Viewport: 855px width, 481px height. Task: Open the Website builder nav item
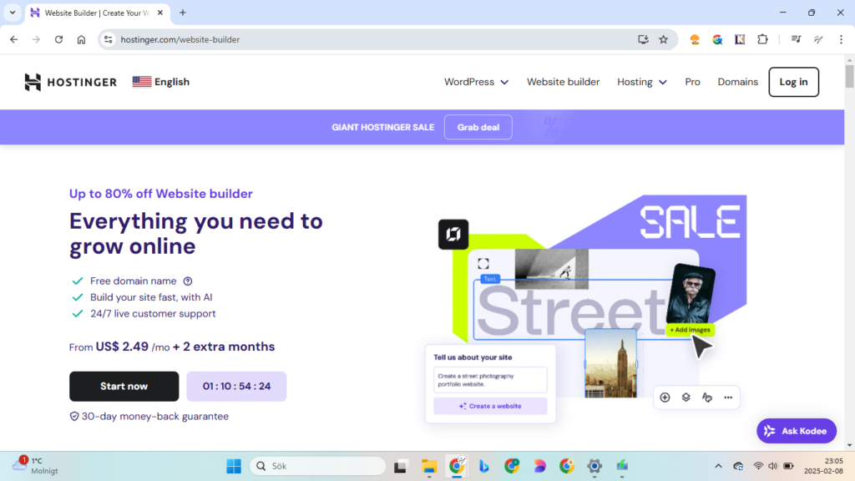pos(563,82)
